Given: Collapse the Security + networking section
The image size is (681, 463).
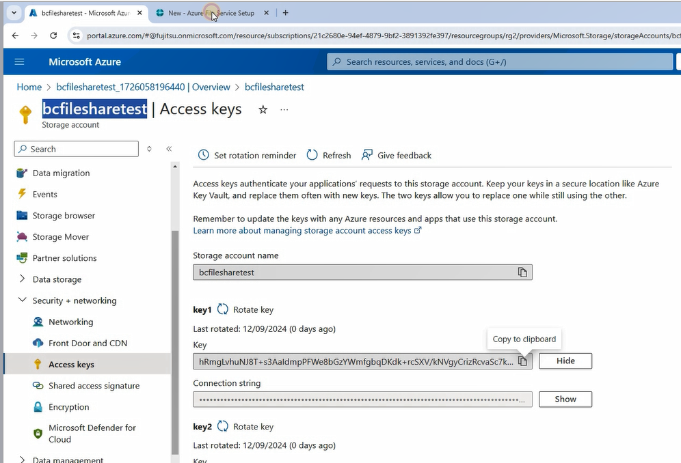Looking at the screenshot, I should click(x=22, y=300).
